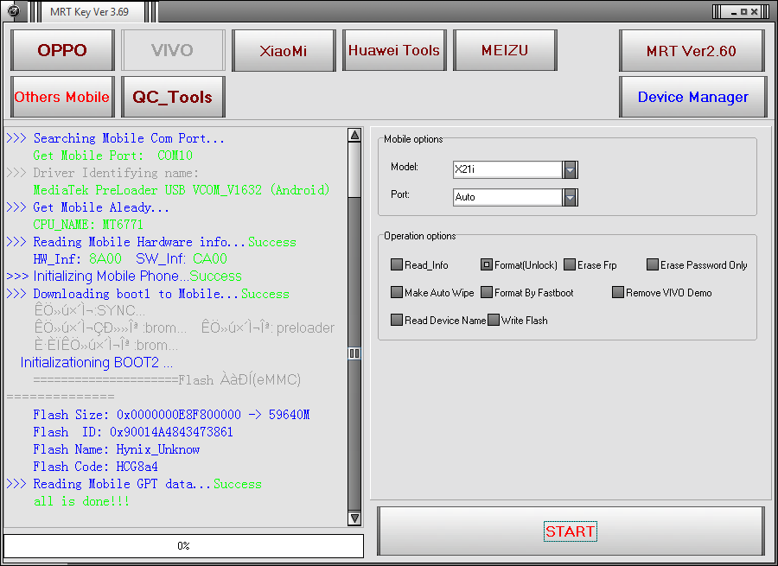Screen dimensions: 778x566
Task: Click the 'Searching Mobile Com Port...' log line
Action: 115,138
